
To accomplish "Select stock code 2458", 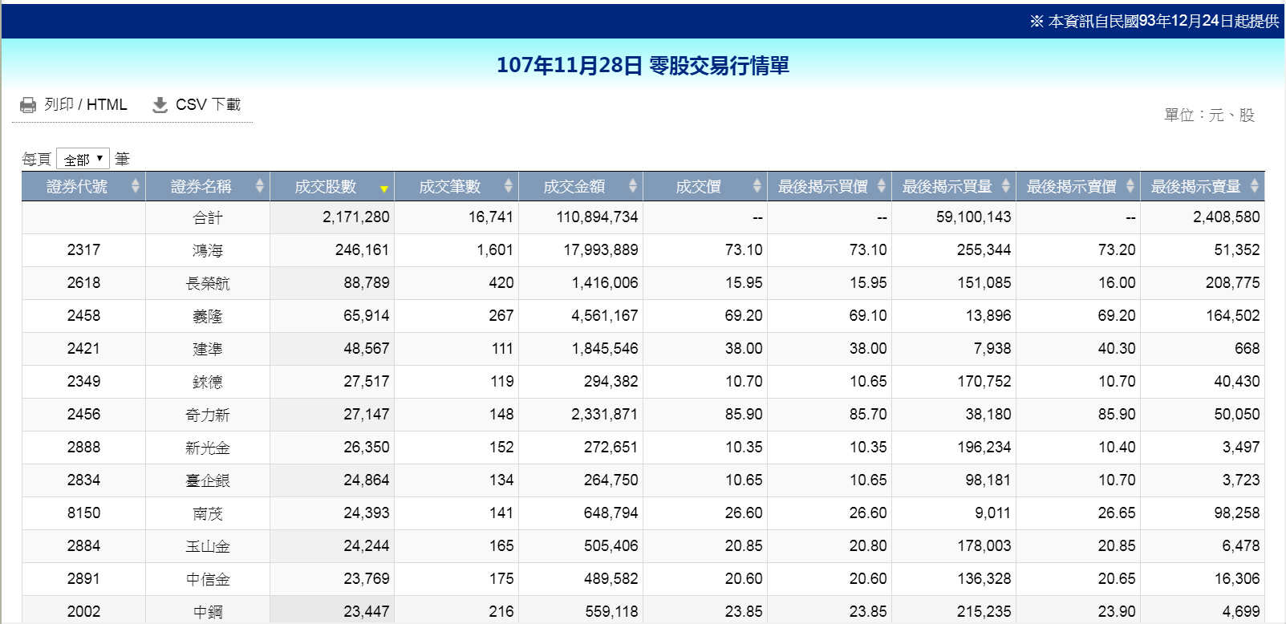I will pos(83,316).
